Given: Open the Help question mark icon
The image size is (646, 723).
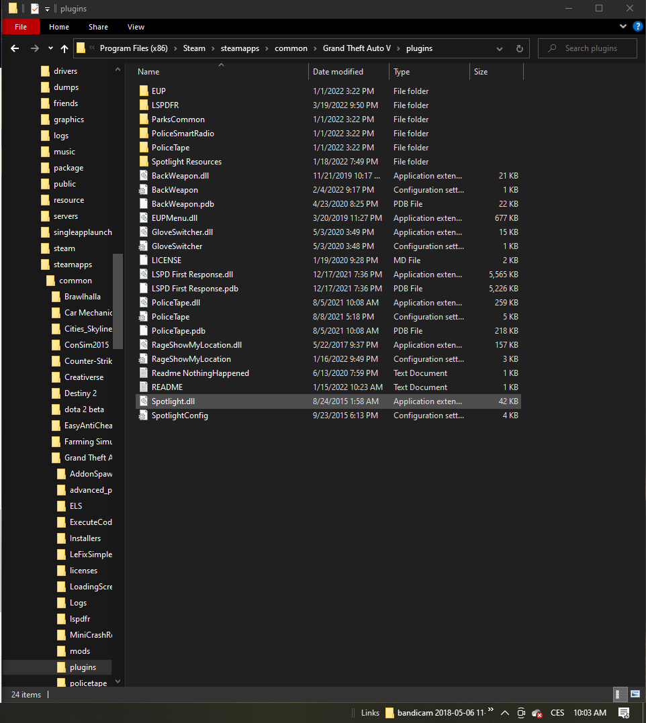Looking at the screenshot, I should click(637, 27).
